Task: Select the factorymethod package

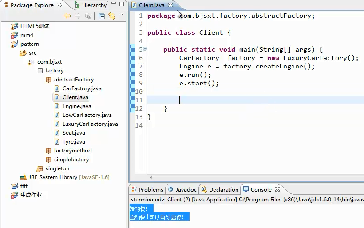Action: (73, 151)
